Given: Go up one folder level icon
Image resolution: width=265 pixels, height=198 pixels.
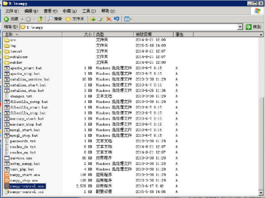Looking at the screenshot, I should [40, 19].
